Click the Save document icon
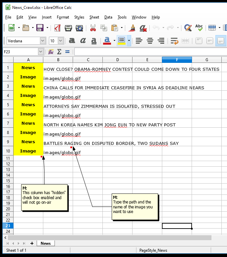The image size is (227, 257). coord(40,28)
